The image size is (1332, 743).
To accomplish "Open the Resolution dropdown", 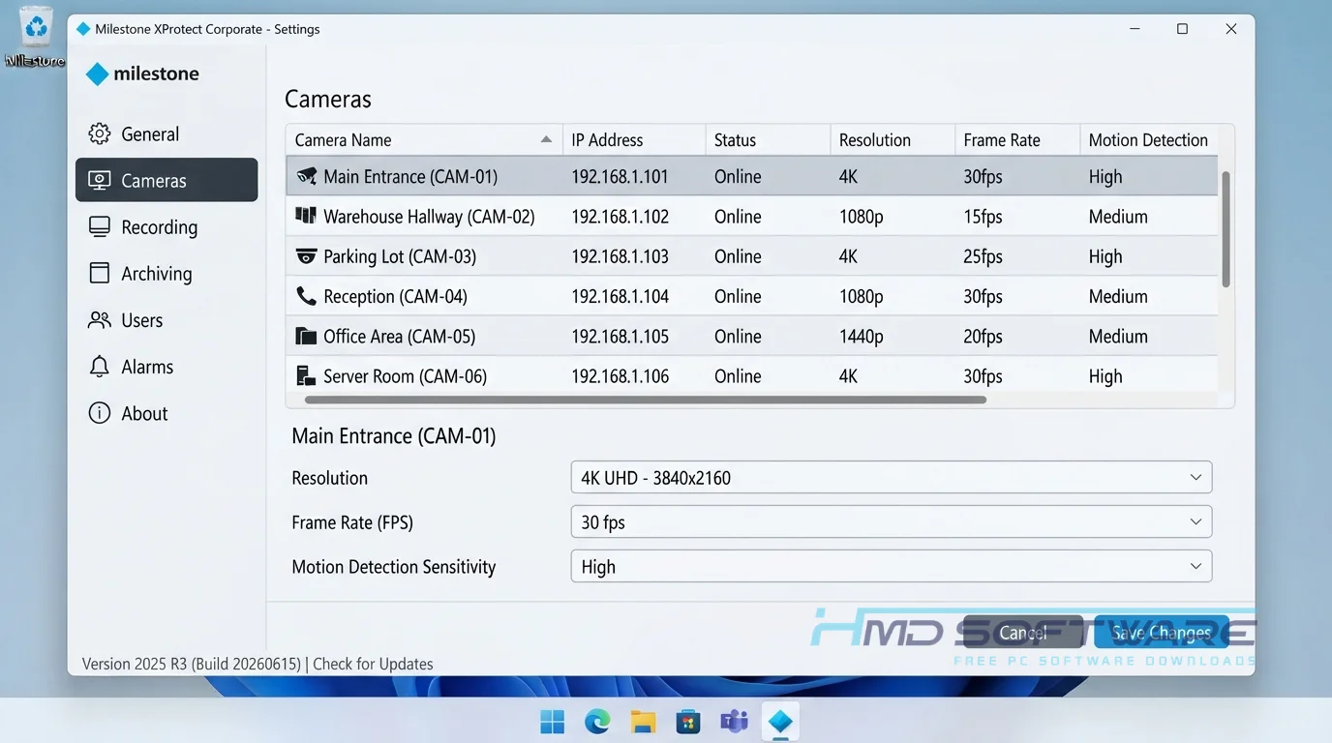I will click(x=892, y=477).
